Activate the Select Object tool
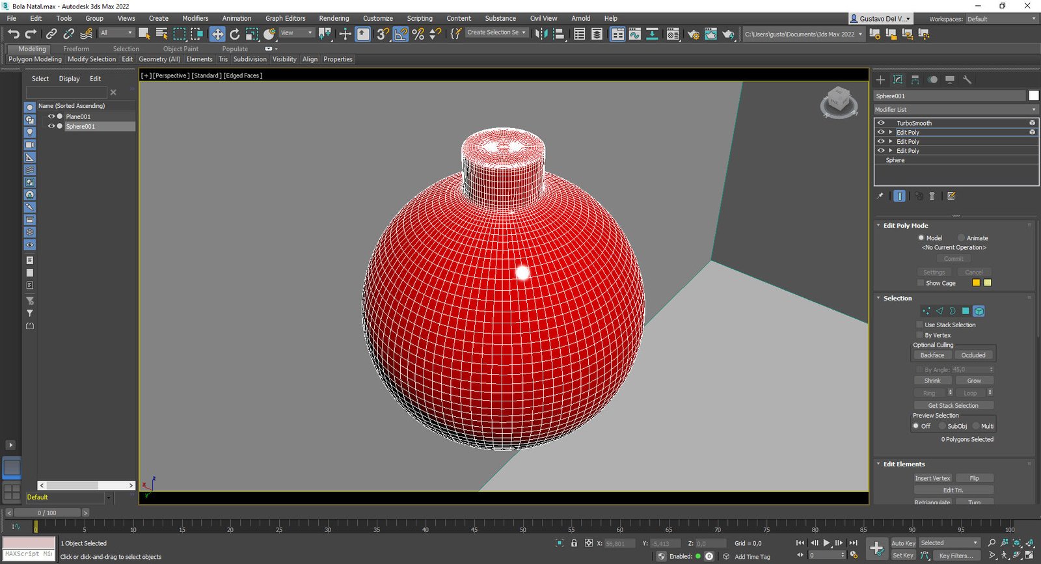This screenshot has width=1041, height=564. click(144, 34)
